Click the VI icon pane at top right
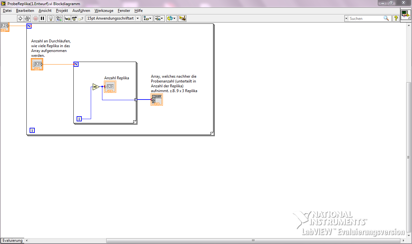412x244 pixels. (x=406, y=15)
